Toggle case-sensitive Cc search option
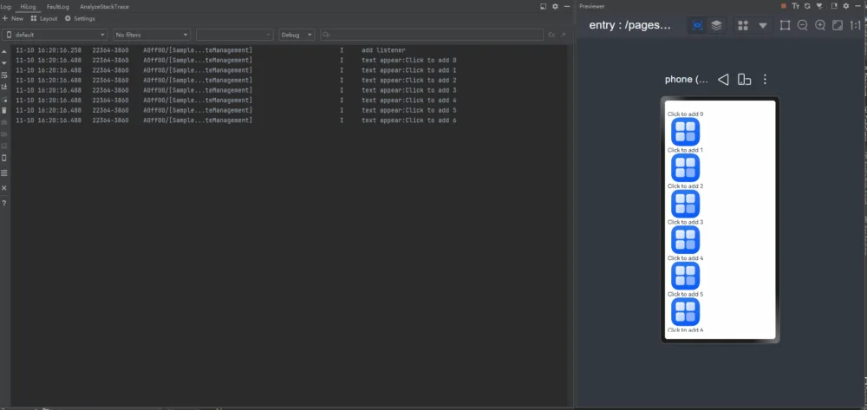 551,35
